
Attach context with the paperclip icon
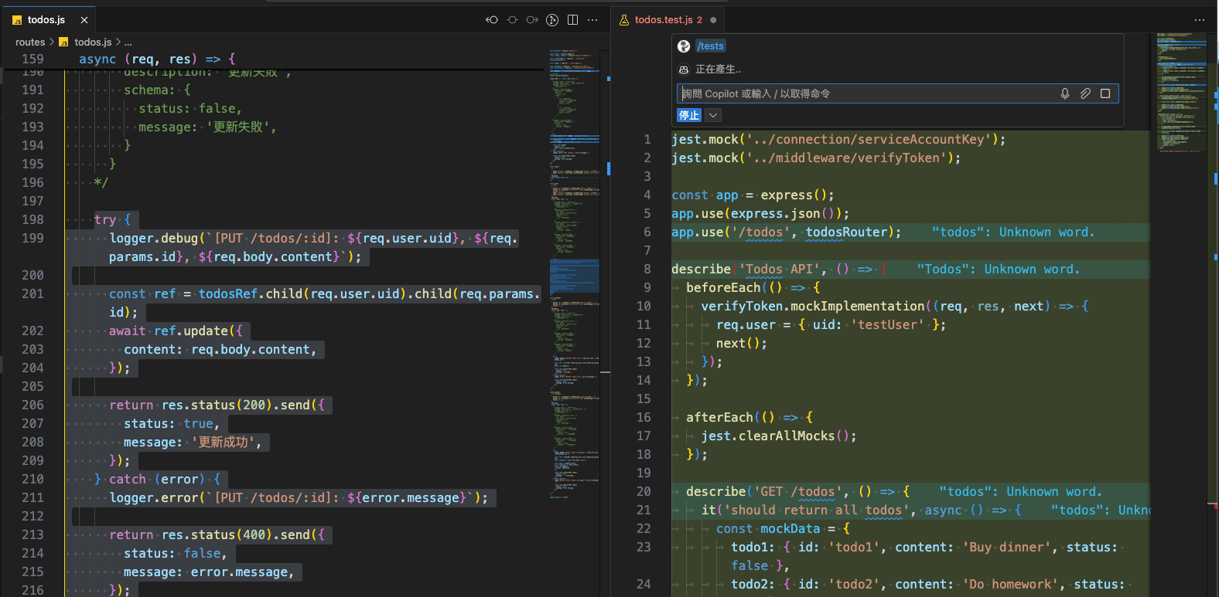pos(1085,93)
